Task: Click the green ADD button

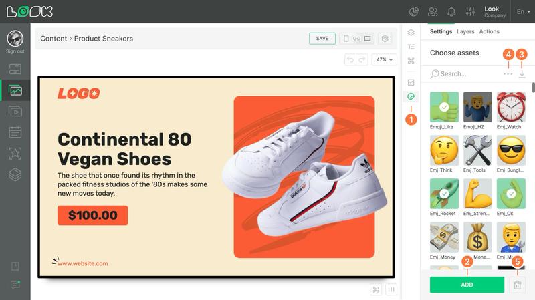Action: (467, 285)
